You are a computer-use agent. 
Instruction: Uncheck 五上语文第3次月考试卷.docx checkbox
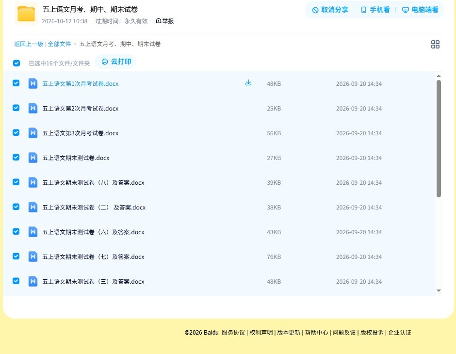tap(16, 132)
